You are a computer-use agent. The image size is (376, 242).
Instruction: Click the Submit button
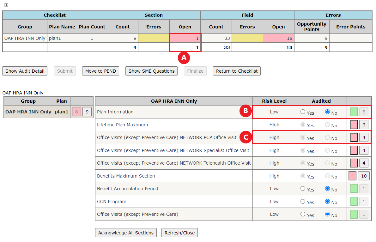(x=65, y=71)
